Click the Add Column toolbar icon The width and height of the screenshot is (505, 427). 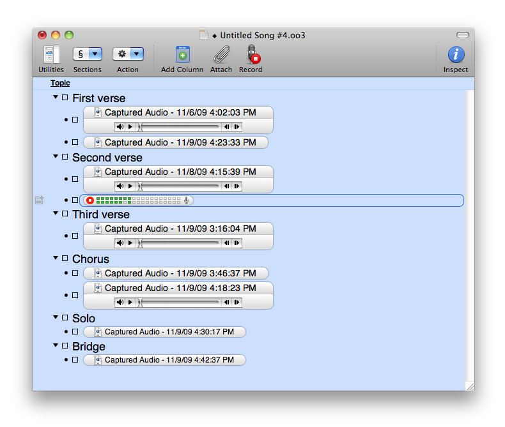182,55
